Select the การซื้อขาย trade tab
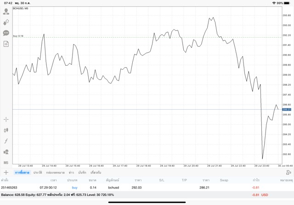The image size is (294, 205). (x=22, y=172)
